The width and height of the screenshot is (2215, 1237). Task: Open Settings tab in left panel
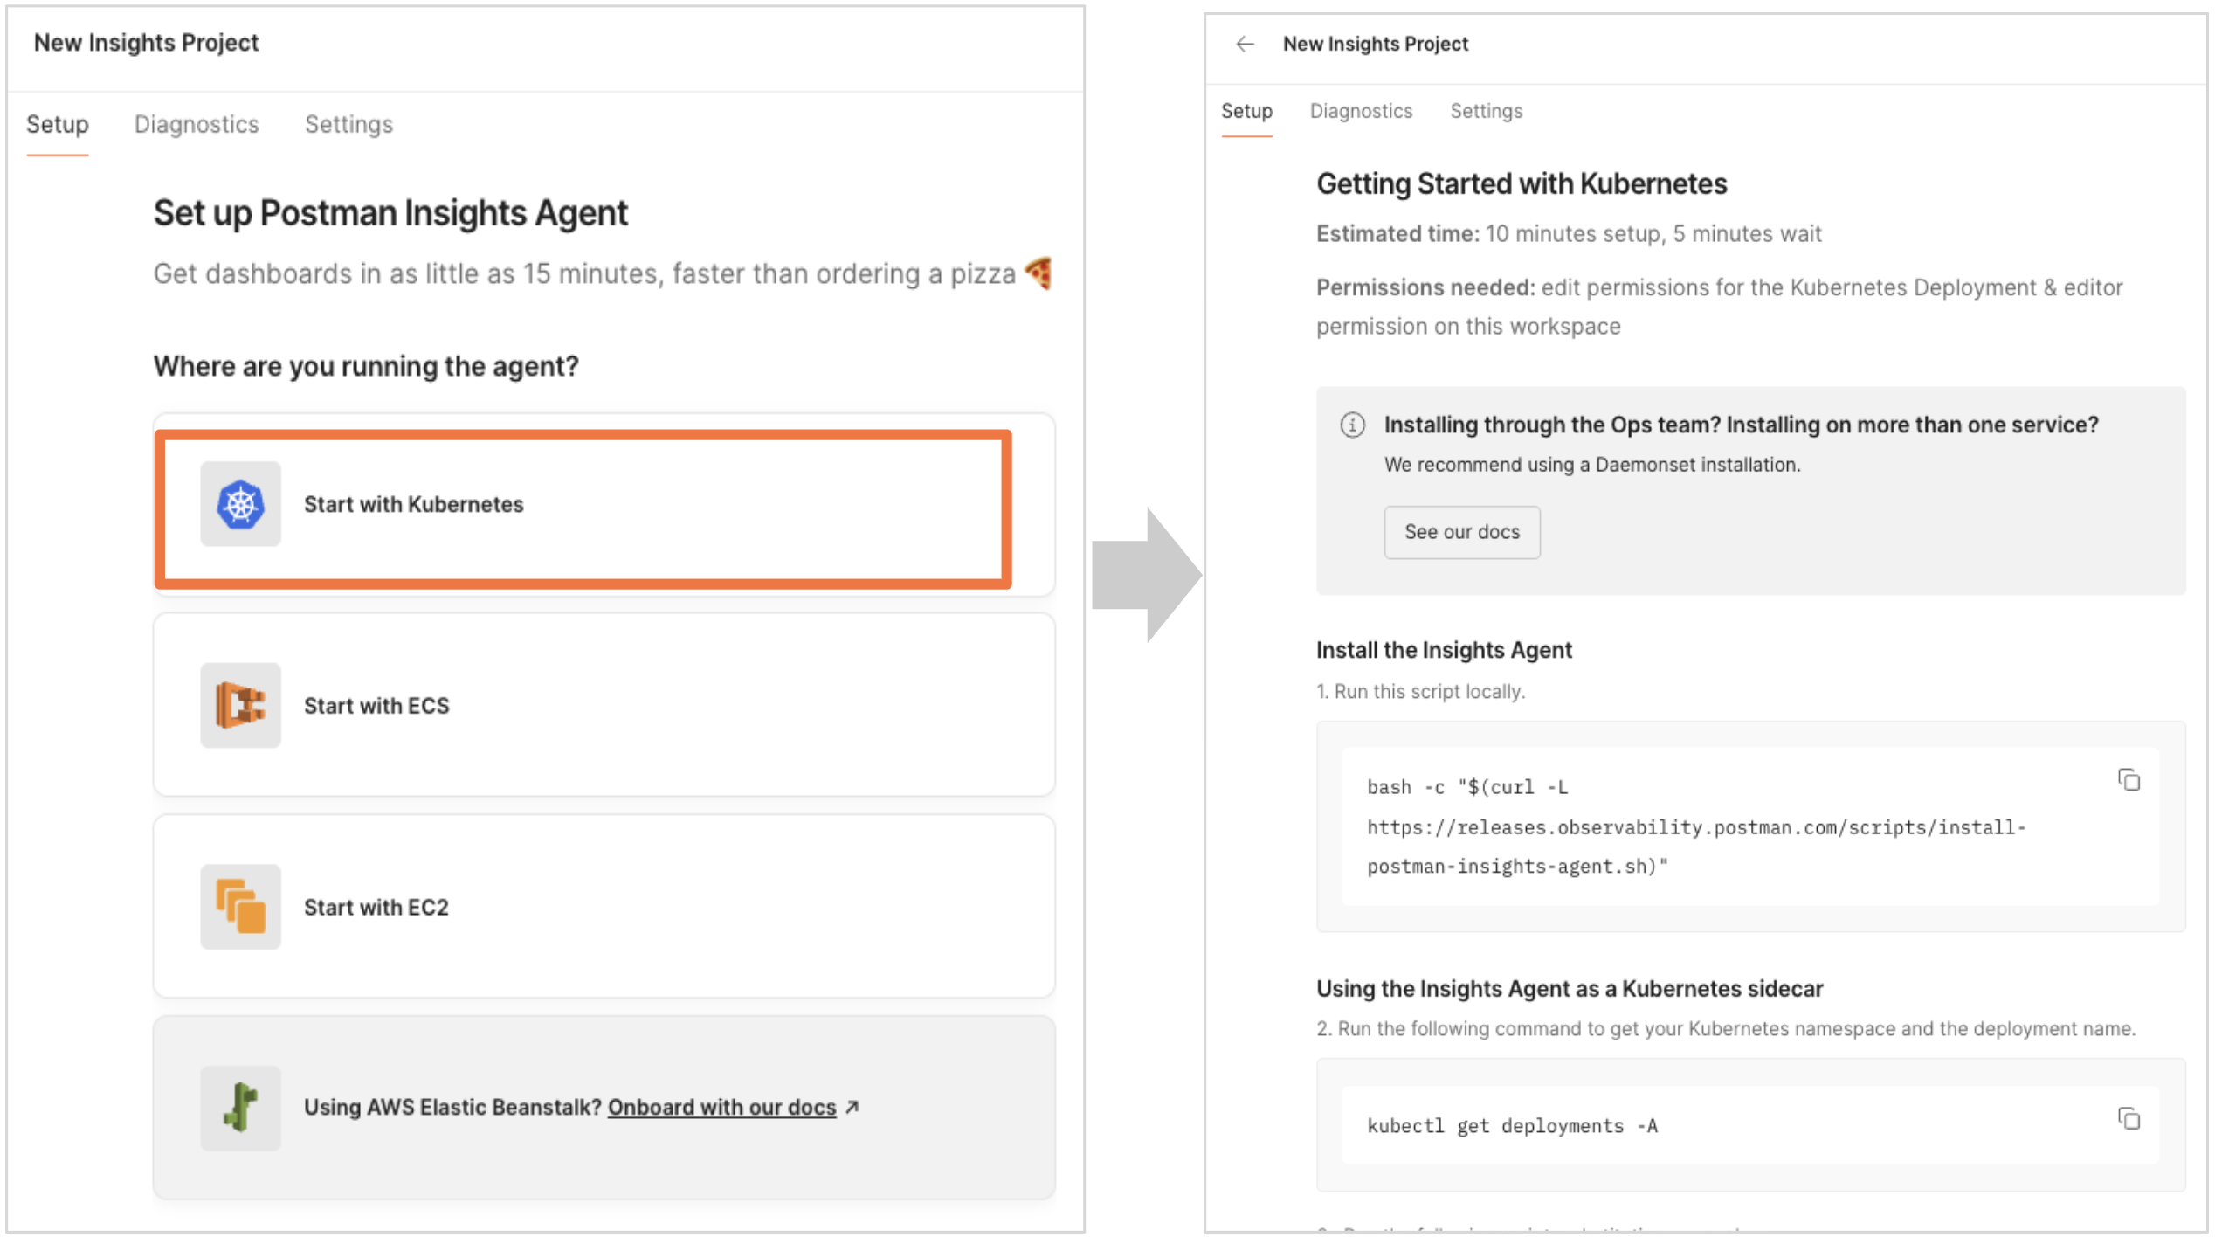click(348, 124)
